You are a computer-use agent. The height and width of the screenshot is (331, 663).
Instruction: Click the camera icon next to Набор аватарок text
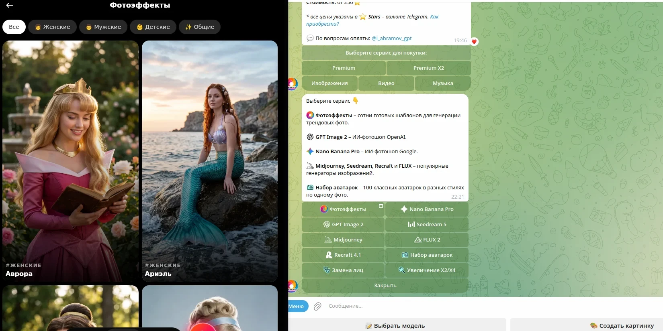click(310, 187)
